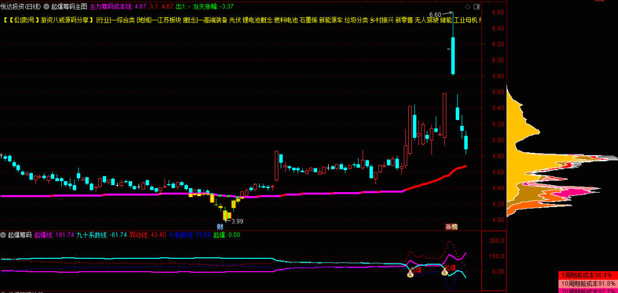618x293 pixels.
Task: Click the 游资八戒源码分享 text
Action: click(64, 20)
